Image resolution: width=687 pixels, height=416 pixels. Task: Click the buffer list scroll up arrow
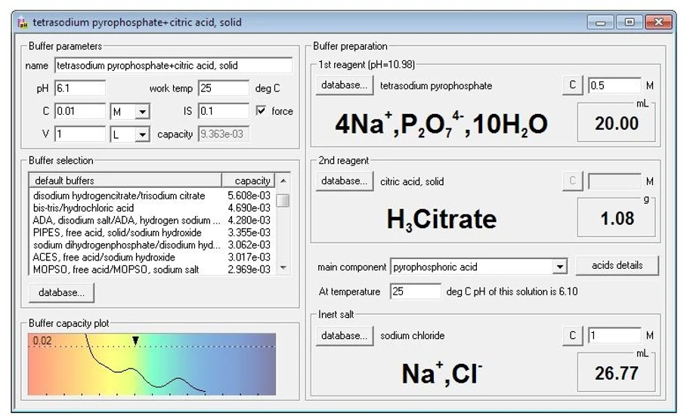[x=283, y=180]
